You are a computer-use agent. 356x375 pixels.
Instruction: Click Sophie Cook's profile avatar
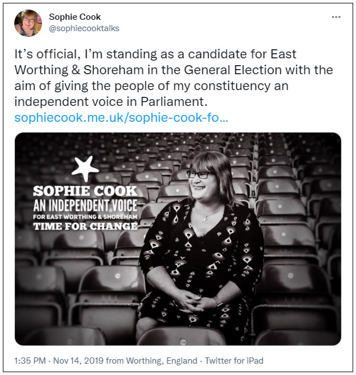click(28, 23)
